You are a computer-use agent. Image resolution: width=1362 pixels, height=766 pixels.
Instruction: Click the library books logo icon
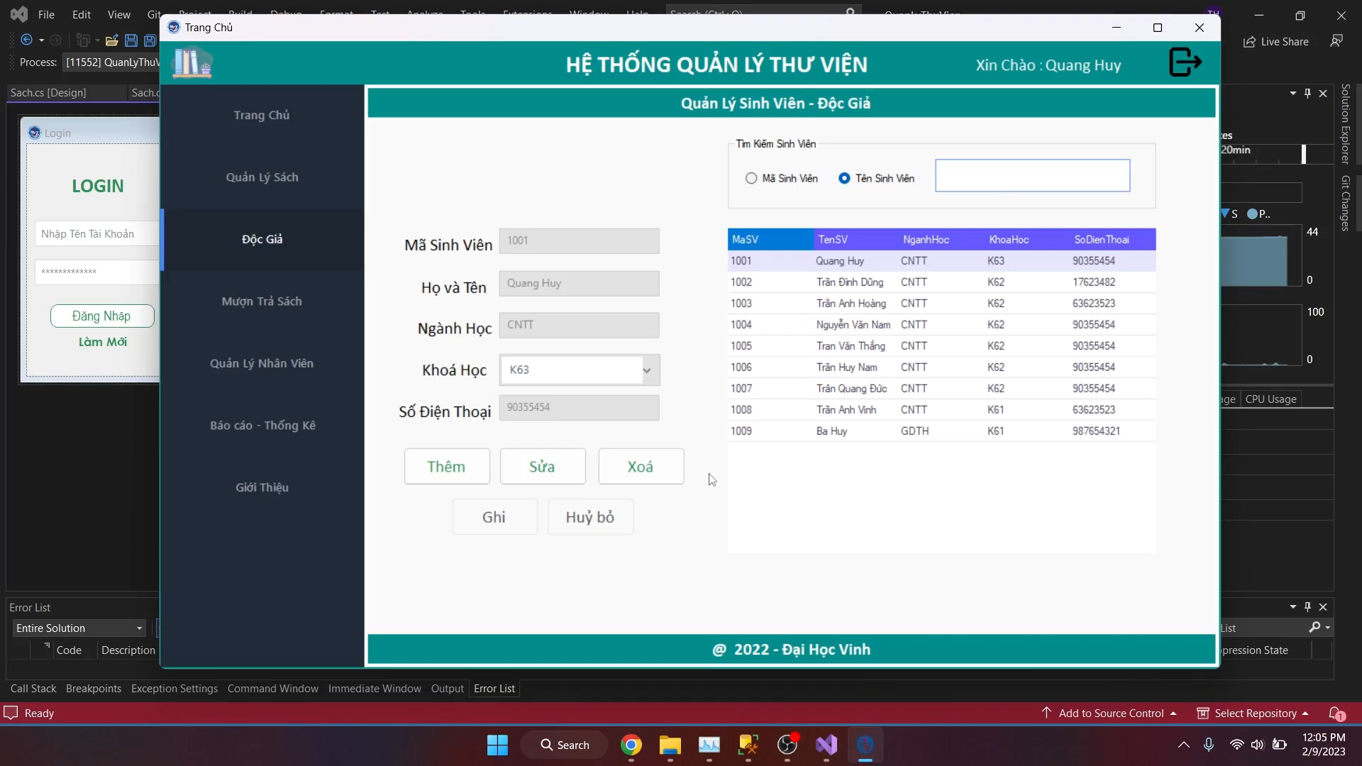[x=192, y=62]
